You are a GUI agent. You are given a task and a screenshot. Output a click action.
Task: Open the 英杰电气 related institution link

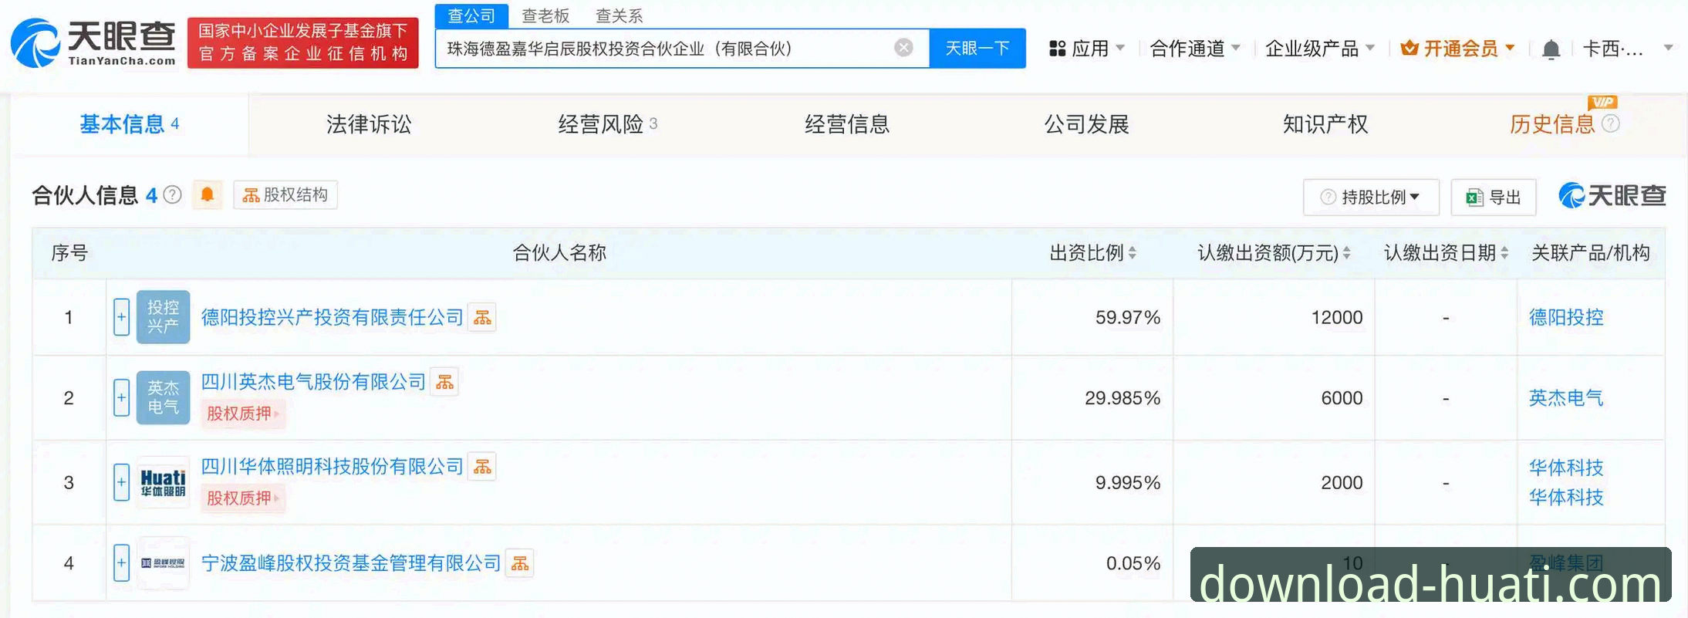pos(1566,398)
